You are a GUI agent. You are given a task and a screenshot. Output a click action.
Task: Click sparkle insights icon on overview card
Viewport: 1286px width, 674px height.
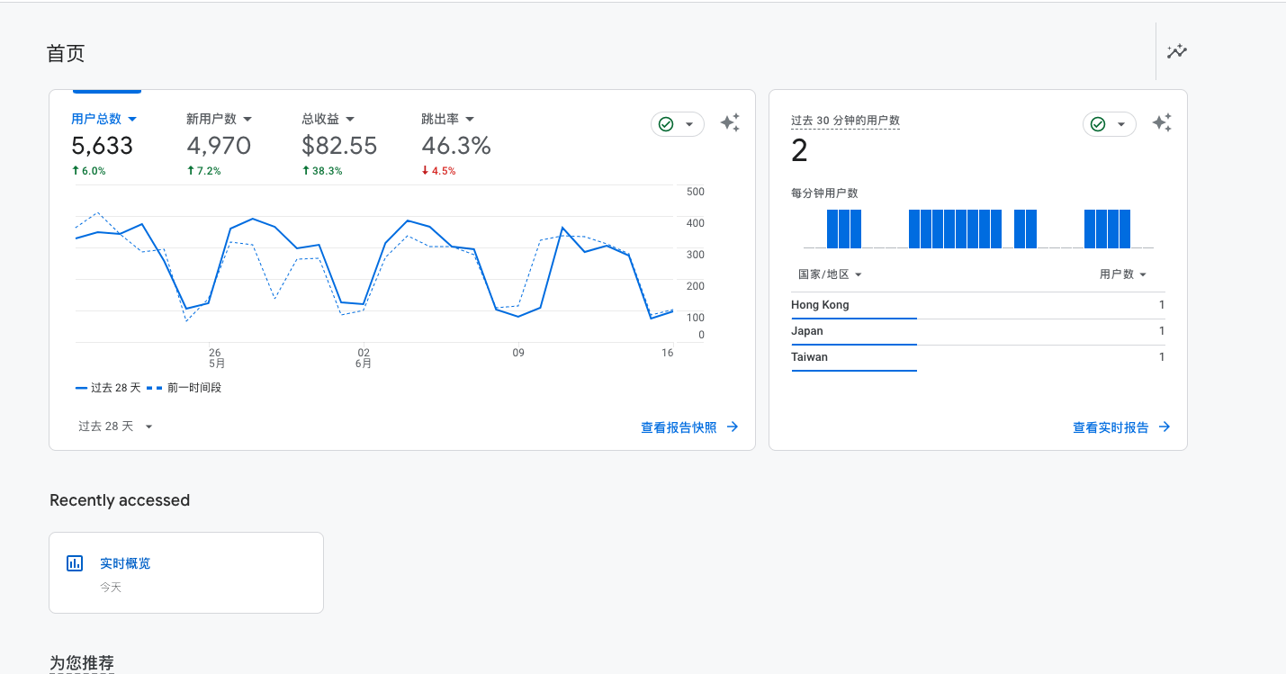click(730, 124)
